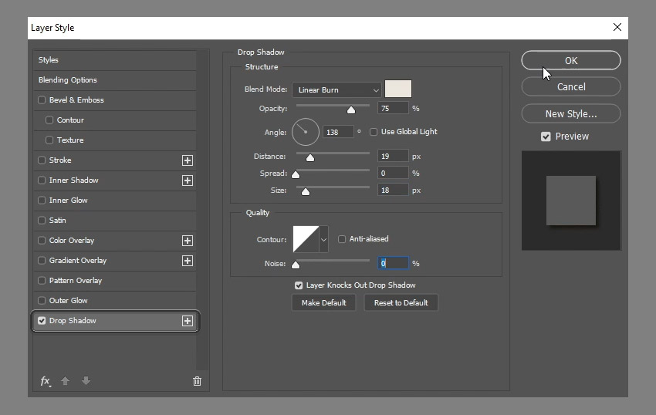Click the move effect up arrow
The image size is (656, 415).
click(x=66, y=381)
